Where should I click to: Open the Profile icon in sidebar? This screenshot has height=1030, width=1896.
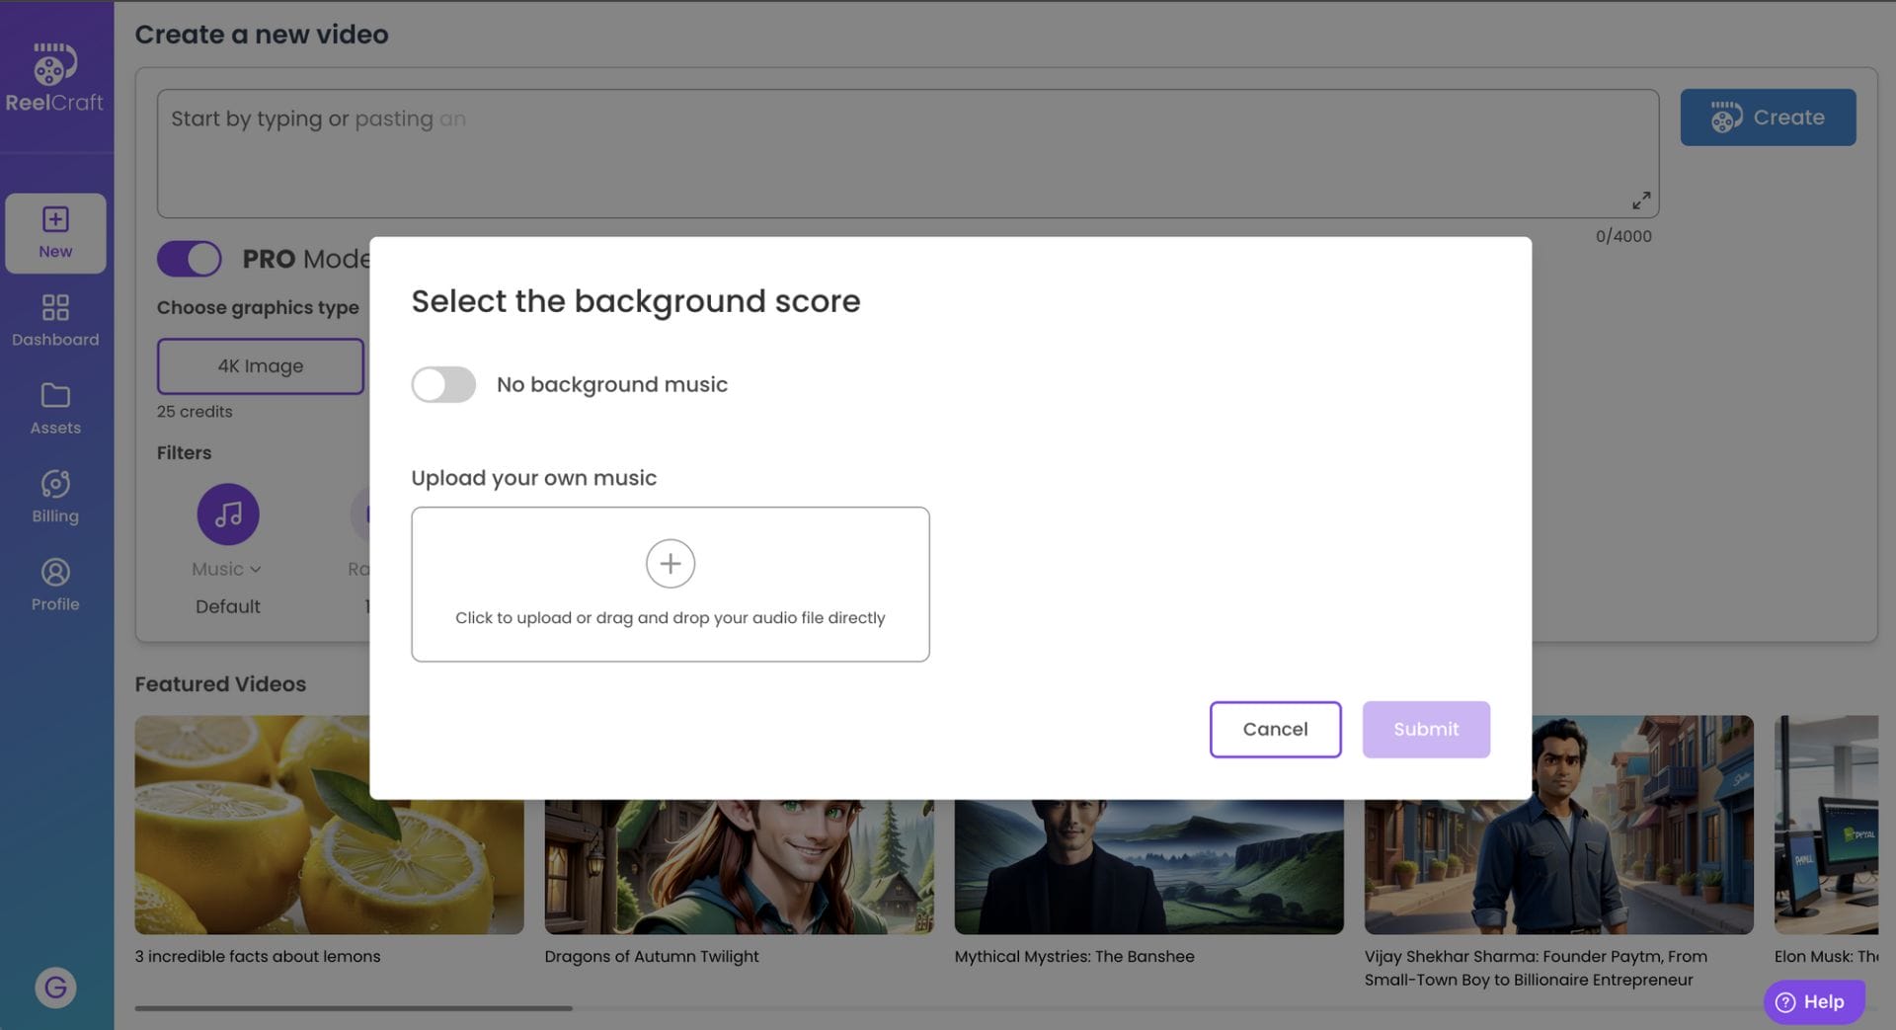(x=55, y=573)
